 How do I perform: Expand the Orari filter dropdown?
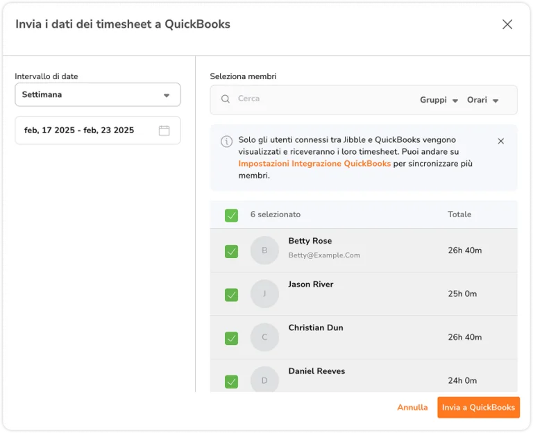(x=482, y=100)
